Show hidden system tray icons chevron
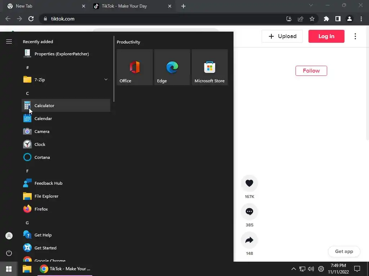 click(x=293, y=269)
